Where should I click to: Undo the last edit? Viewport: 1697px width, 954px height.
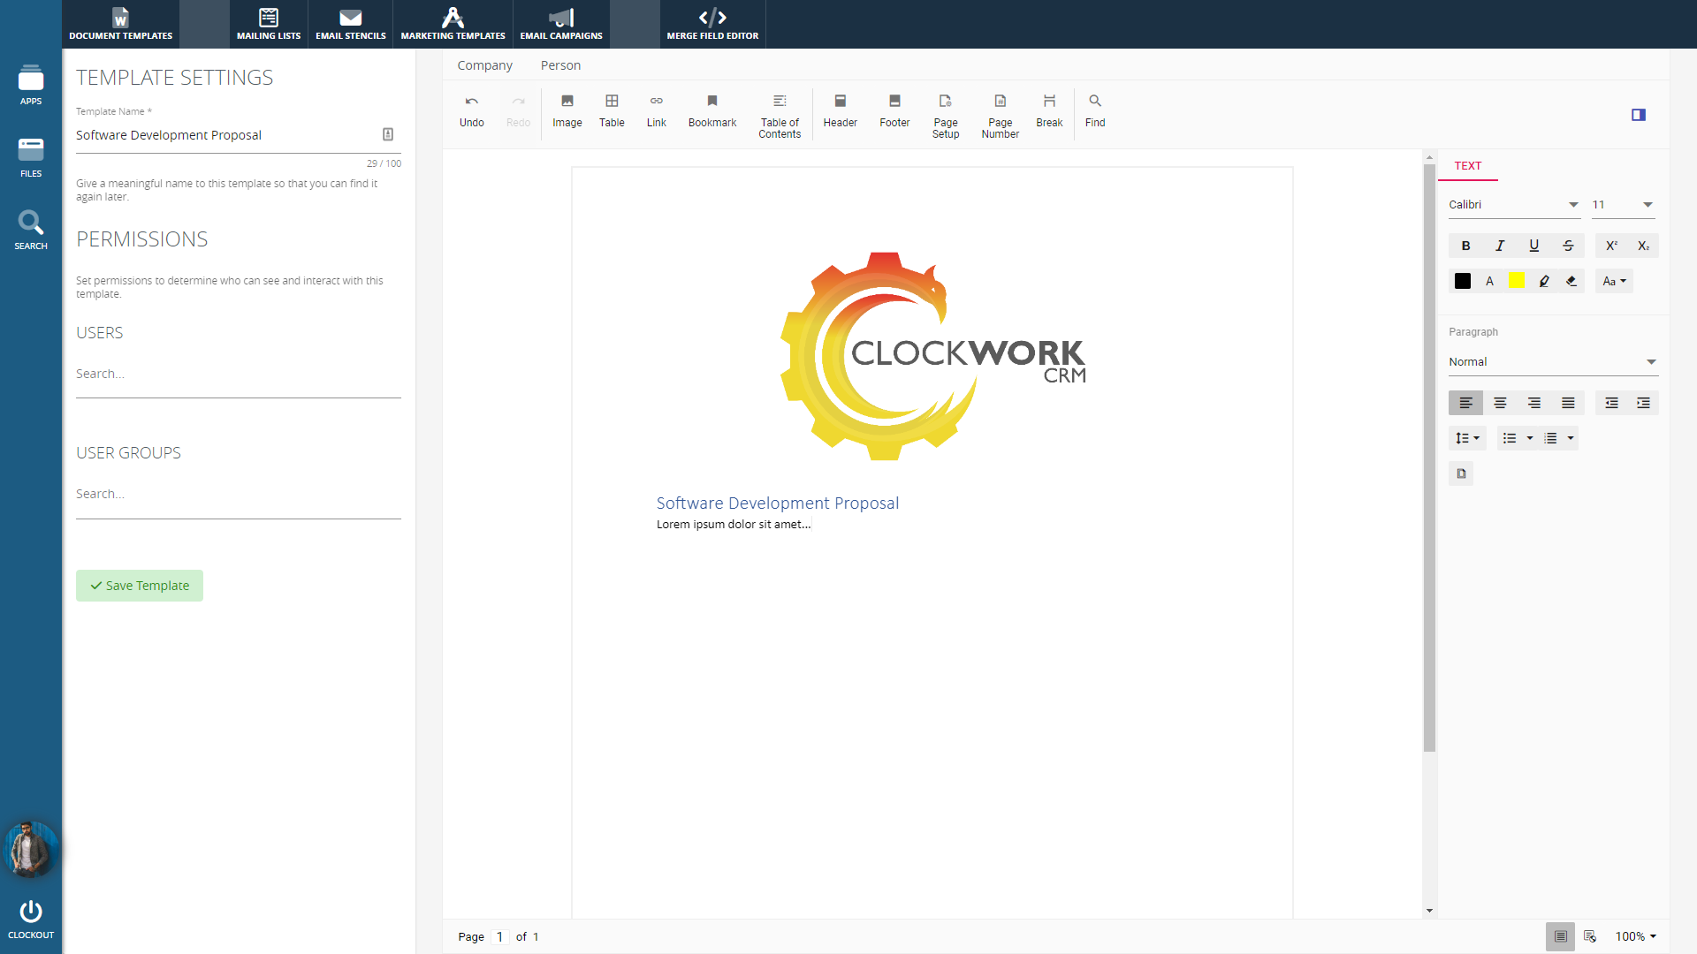click(471, 110)
